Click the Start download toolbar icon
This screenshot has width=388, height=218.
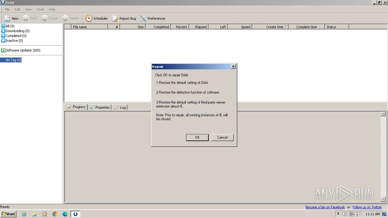25,18
